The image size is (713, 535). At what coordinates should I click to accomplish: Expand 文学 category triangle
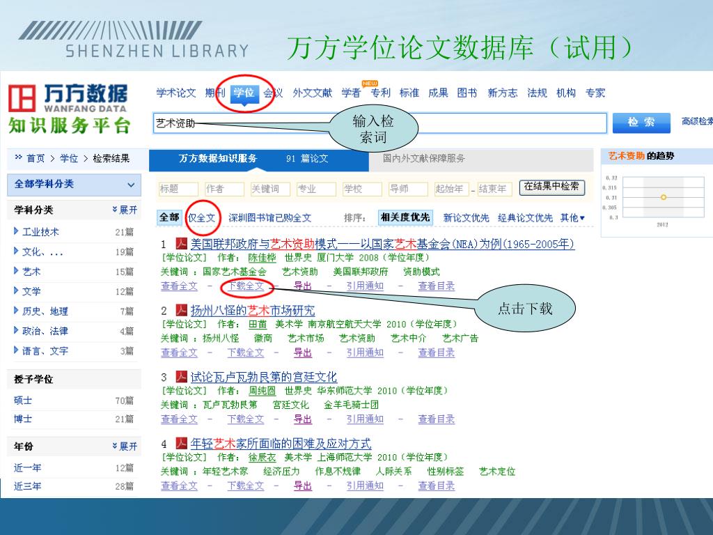(17, 290)
